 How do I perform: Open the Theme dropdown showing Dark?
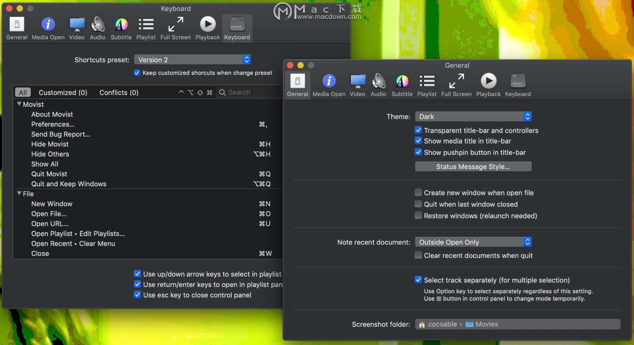tap(473, 117)
